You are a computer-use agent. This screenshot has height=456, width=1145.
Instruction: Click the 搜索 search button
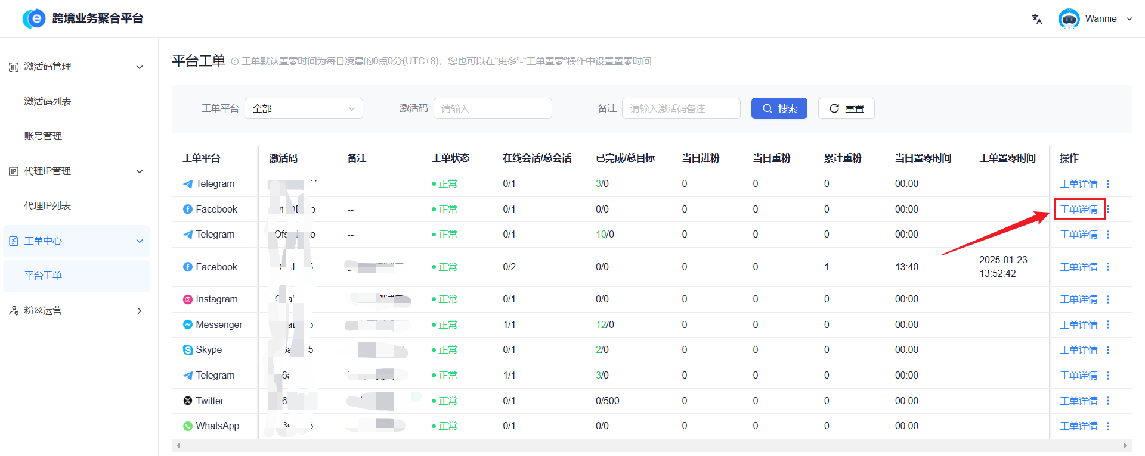click(779, 108)
